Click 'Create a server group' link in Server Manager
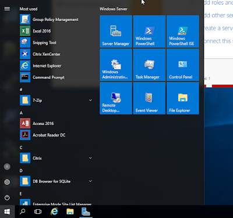Viewport: 233px width, 218px height. [218, 28]
